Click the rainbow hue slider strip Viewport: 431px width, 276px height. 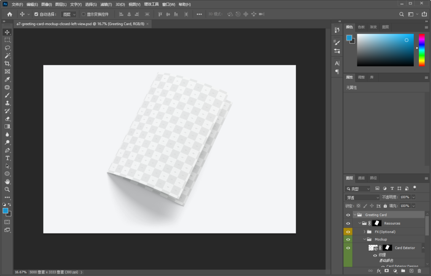(x=422, y=50)
